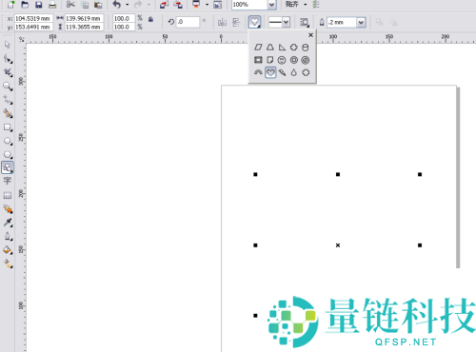
Task: Choose the arc arch shape
Action: (258, 72)
